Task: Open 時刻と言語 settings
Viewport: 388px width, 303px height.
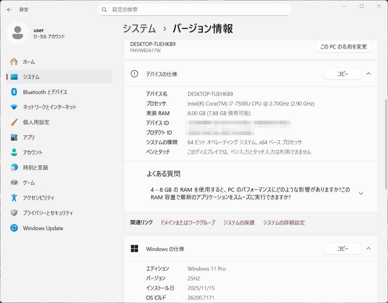Action: [36, 167]
